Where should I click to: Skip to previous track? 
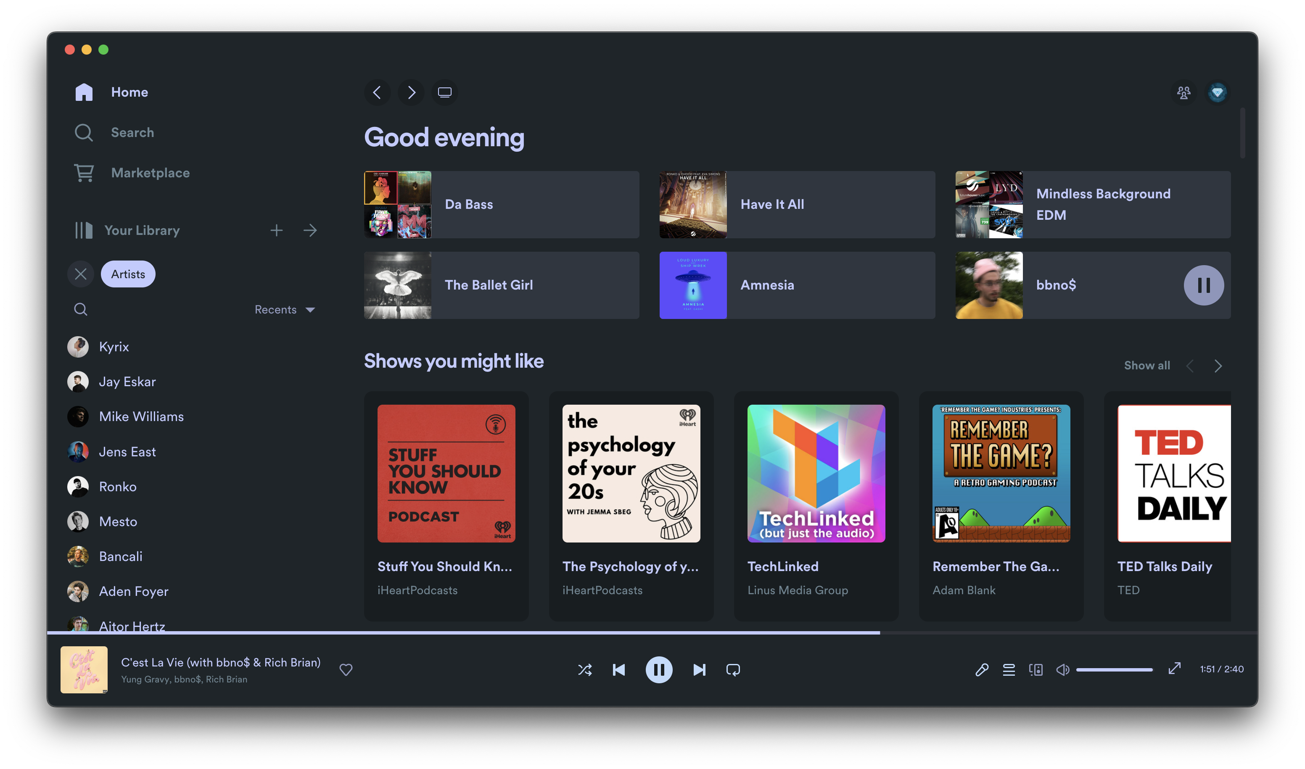click(619, 669)
